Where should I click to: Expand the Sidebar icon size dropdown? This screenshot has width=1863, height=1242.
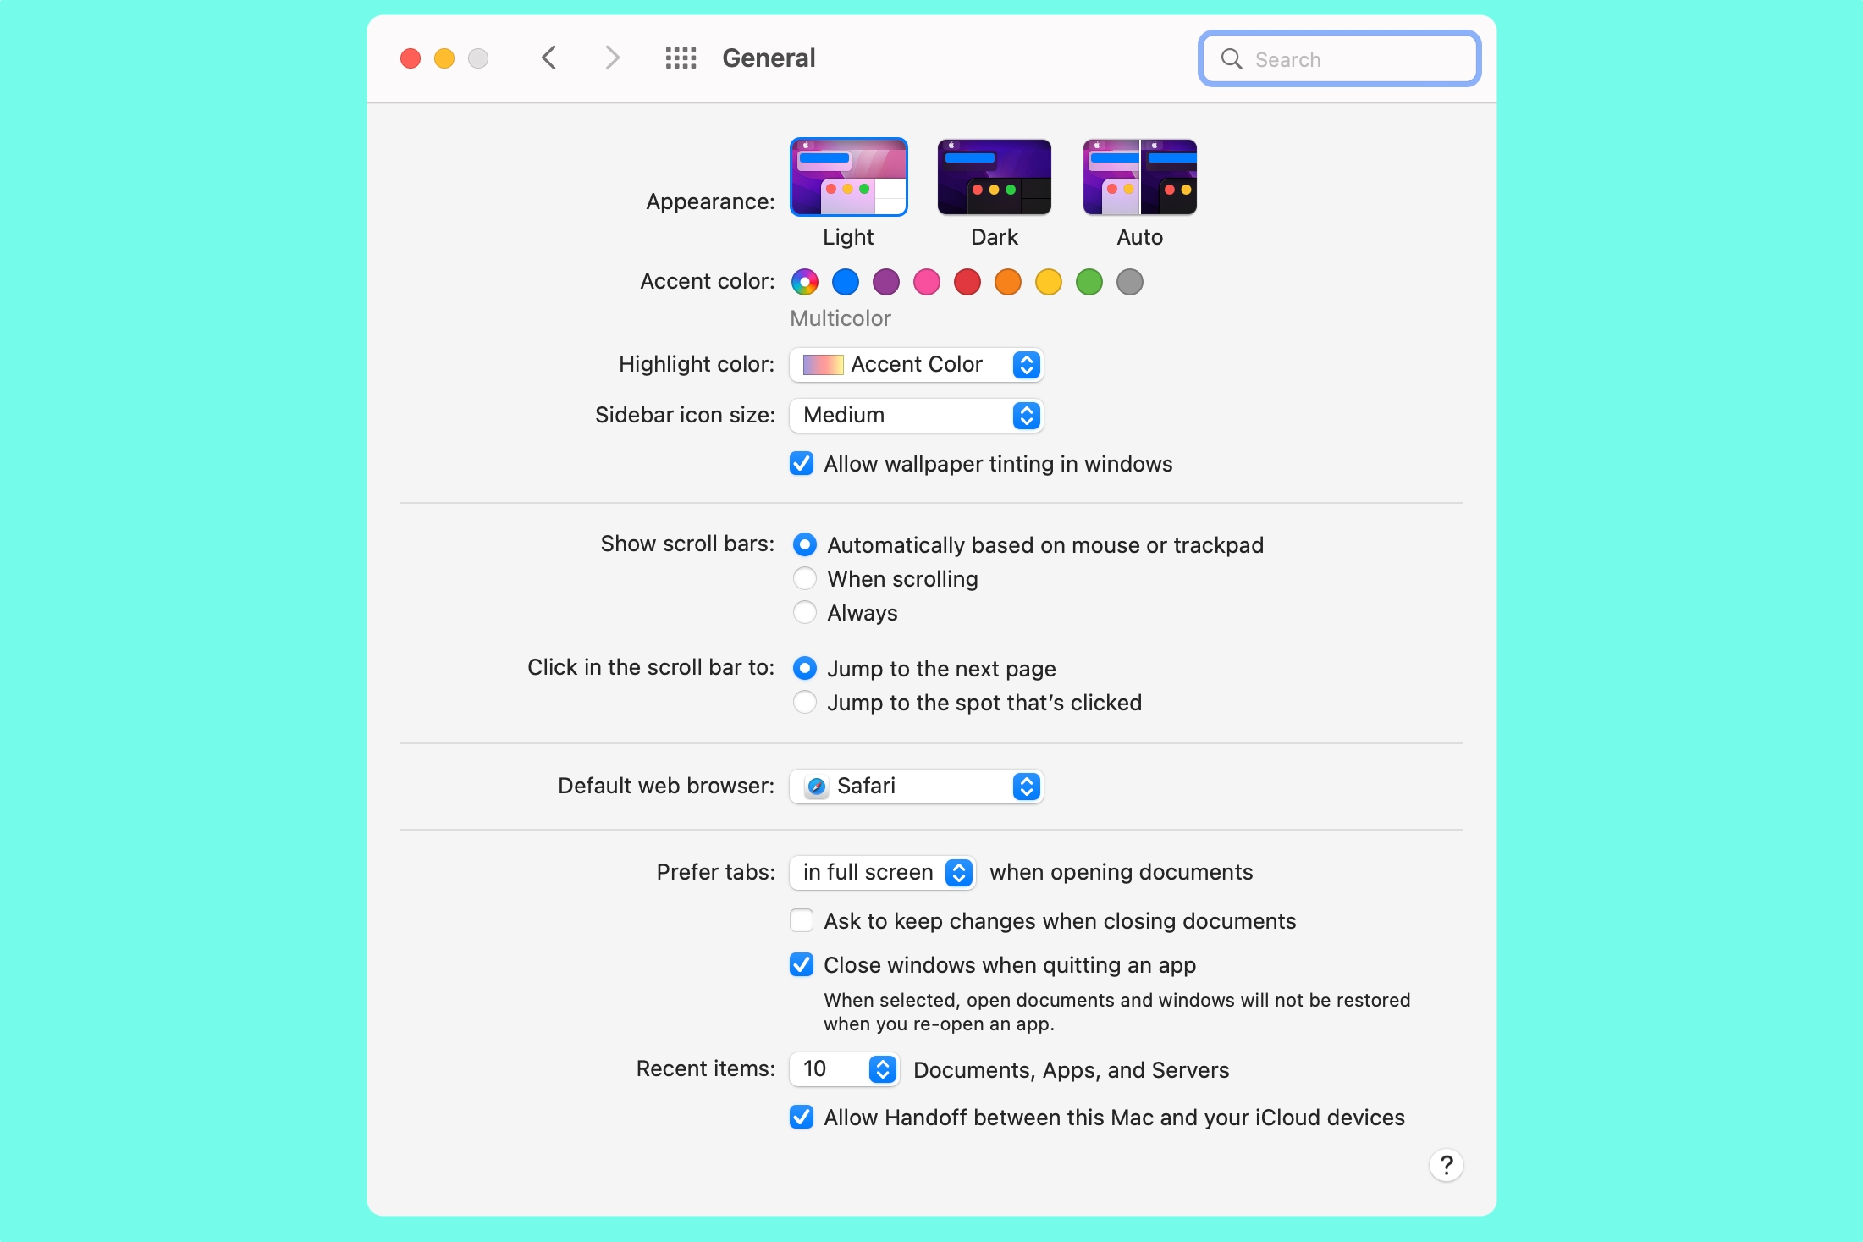(1028, 416)
